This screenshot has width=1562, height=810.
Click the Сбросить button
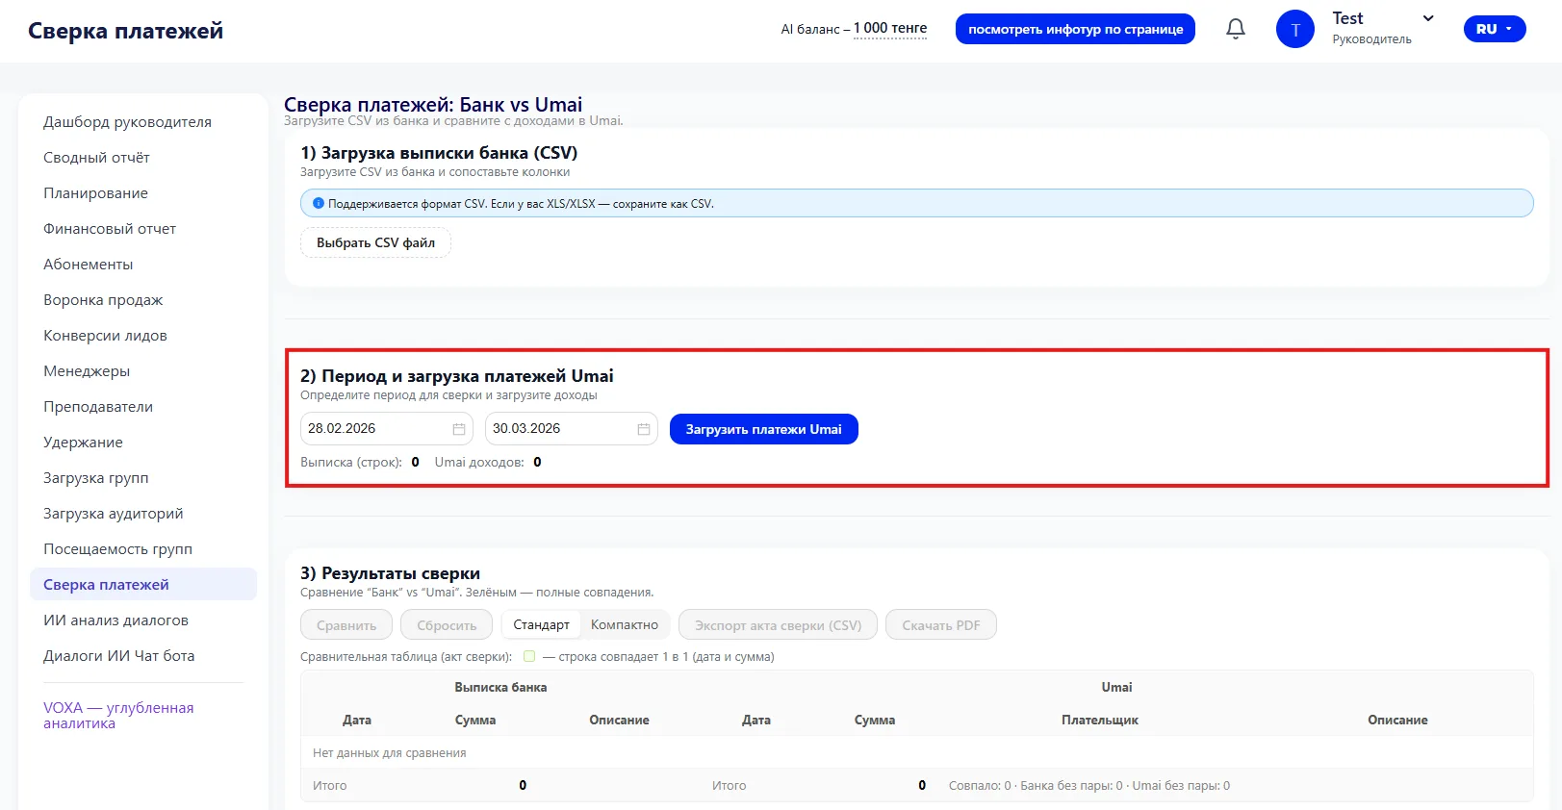click(447, 625)
